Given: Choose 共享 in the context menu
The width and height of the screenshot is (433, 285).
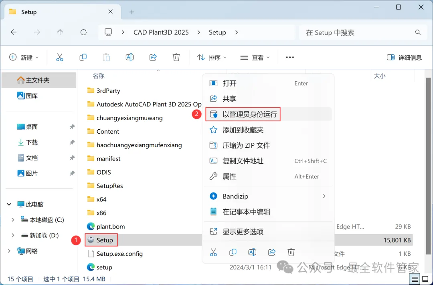Looking at the screenshot, I should coord(268,99).
